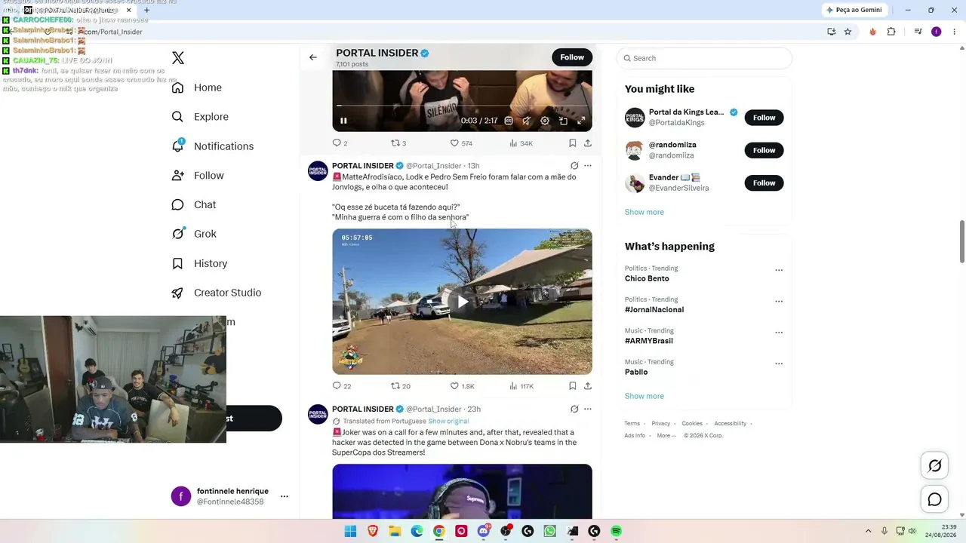Open more options for #ARMYBrasil trend
The image size is (966, 543).
pos(779,333)
